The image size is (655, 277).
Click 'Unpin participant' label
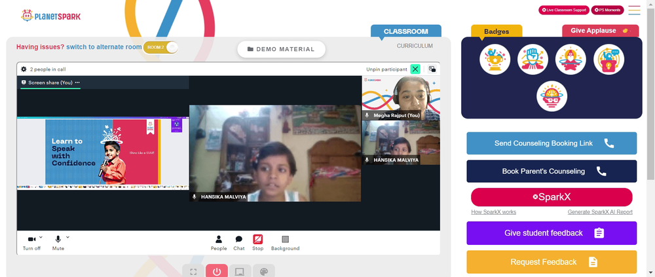click(x=386, y=69)
